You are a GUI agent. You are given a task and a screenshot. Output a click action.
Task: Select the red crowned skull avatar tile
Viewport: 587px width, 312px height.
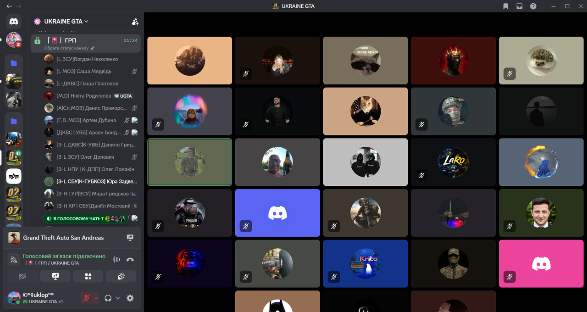454,61
